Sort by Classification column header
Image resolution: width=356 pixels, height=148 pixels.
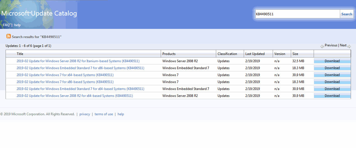click(x=227, y=54)
